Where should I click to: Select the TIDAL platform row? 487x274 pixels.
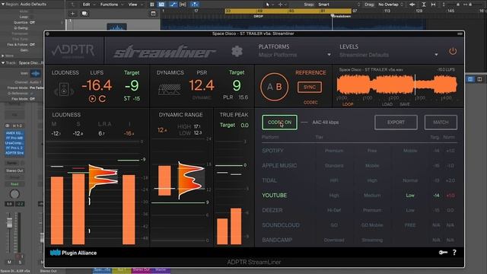(x=359, y=180)
